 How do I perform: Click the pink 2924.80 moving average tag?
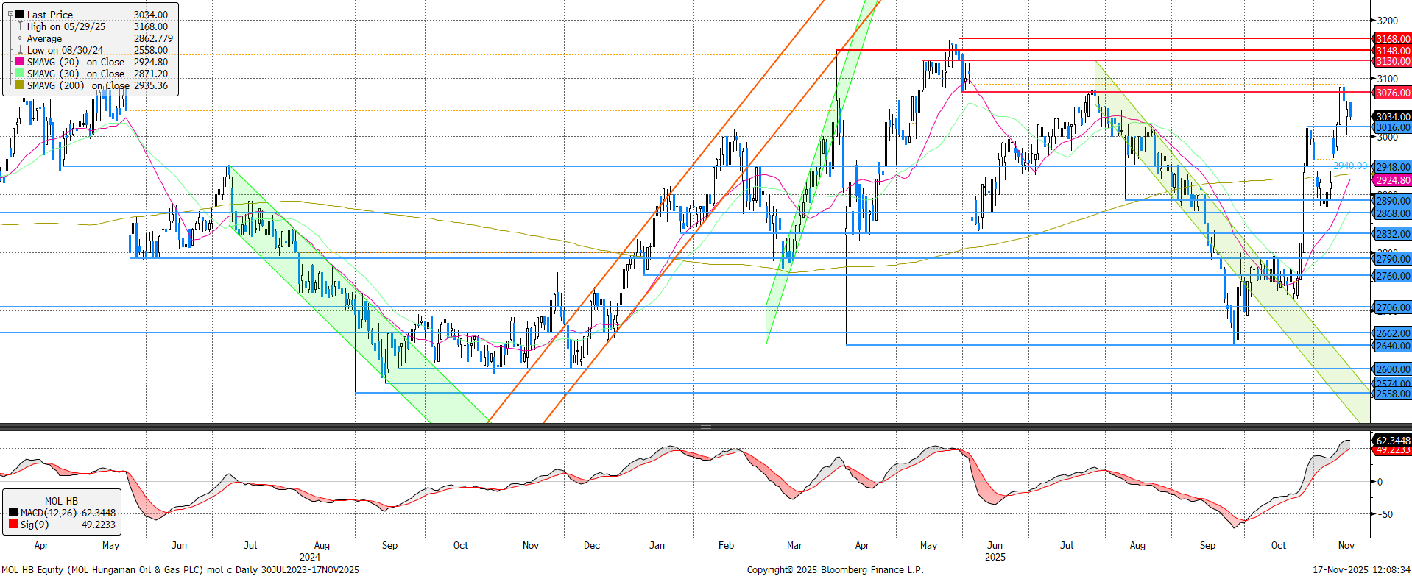pos(1392,180)
